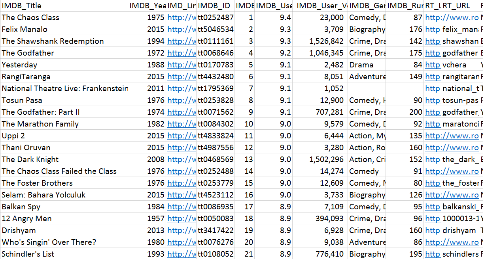
Task: Select The Shawshank Redemption title cell
Action: point(64,41)
